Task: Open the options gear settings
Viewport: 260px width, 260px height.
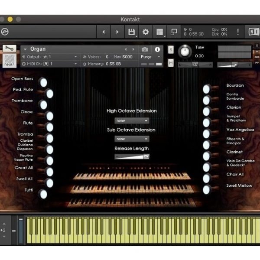Action: click(x=146, y=32)
